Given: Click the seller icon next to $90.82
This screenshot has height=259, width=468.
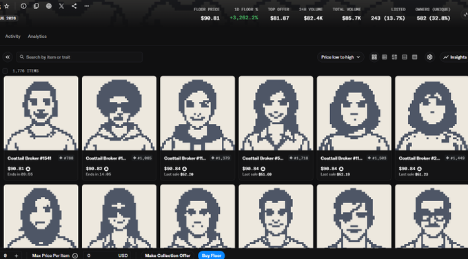Looking at the screenshot, I should [x=106, y=169].
